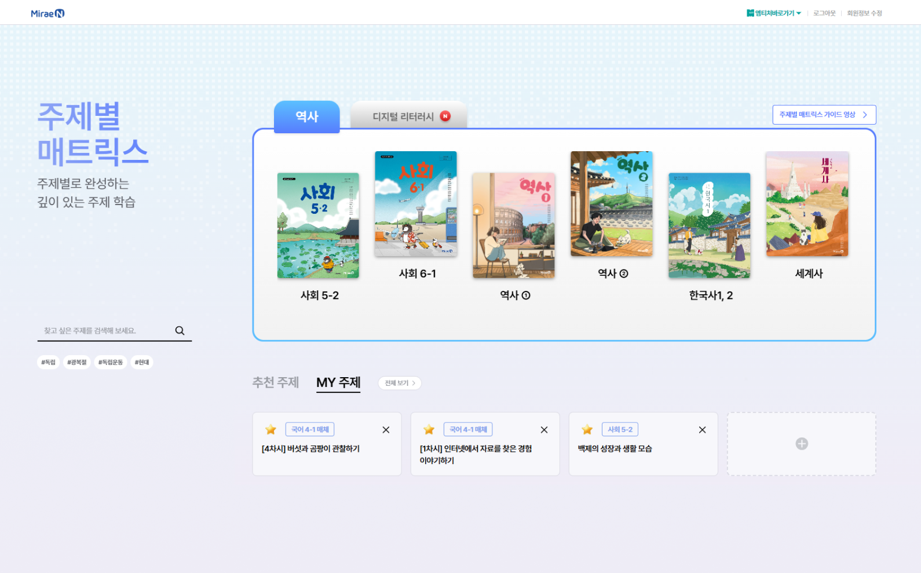The height and width of the screenshot is (573, 921).
Task: Toggle star on 백제의 성장과 생활 모습 card
Action: (x=587, y=429)
